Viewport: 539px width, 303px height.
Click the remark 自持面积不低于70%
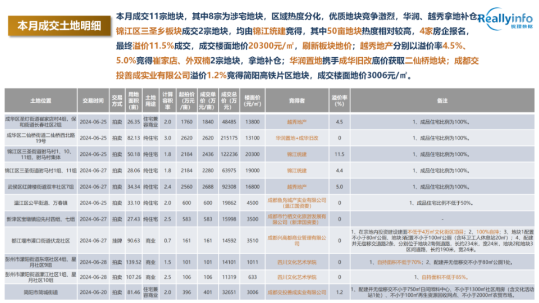point(399,262)
